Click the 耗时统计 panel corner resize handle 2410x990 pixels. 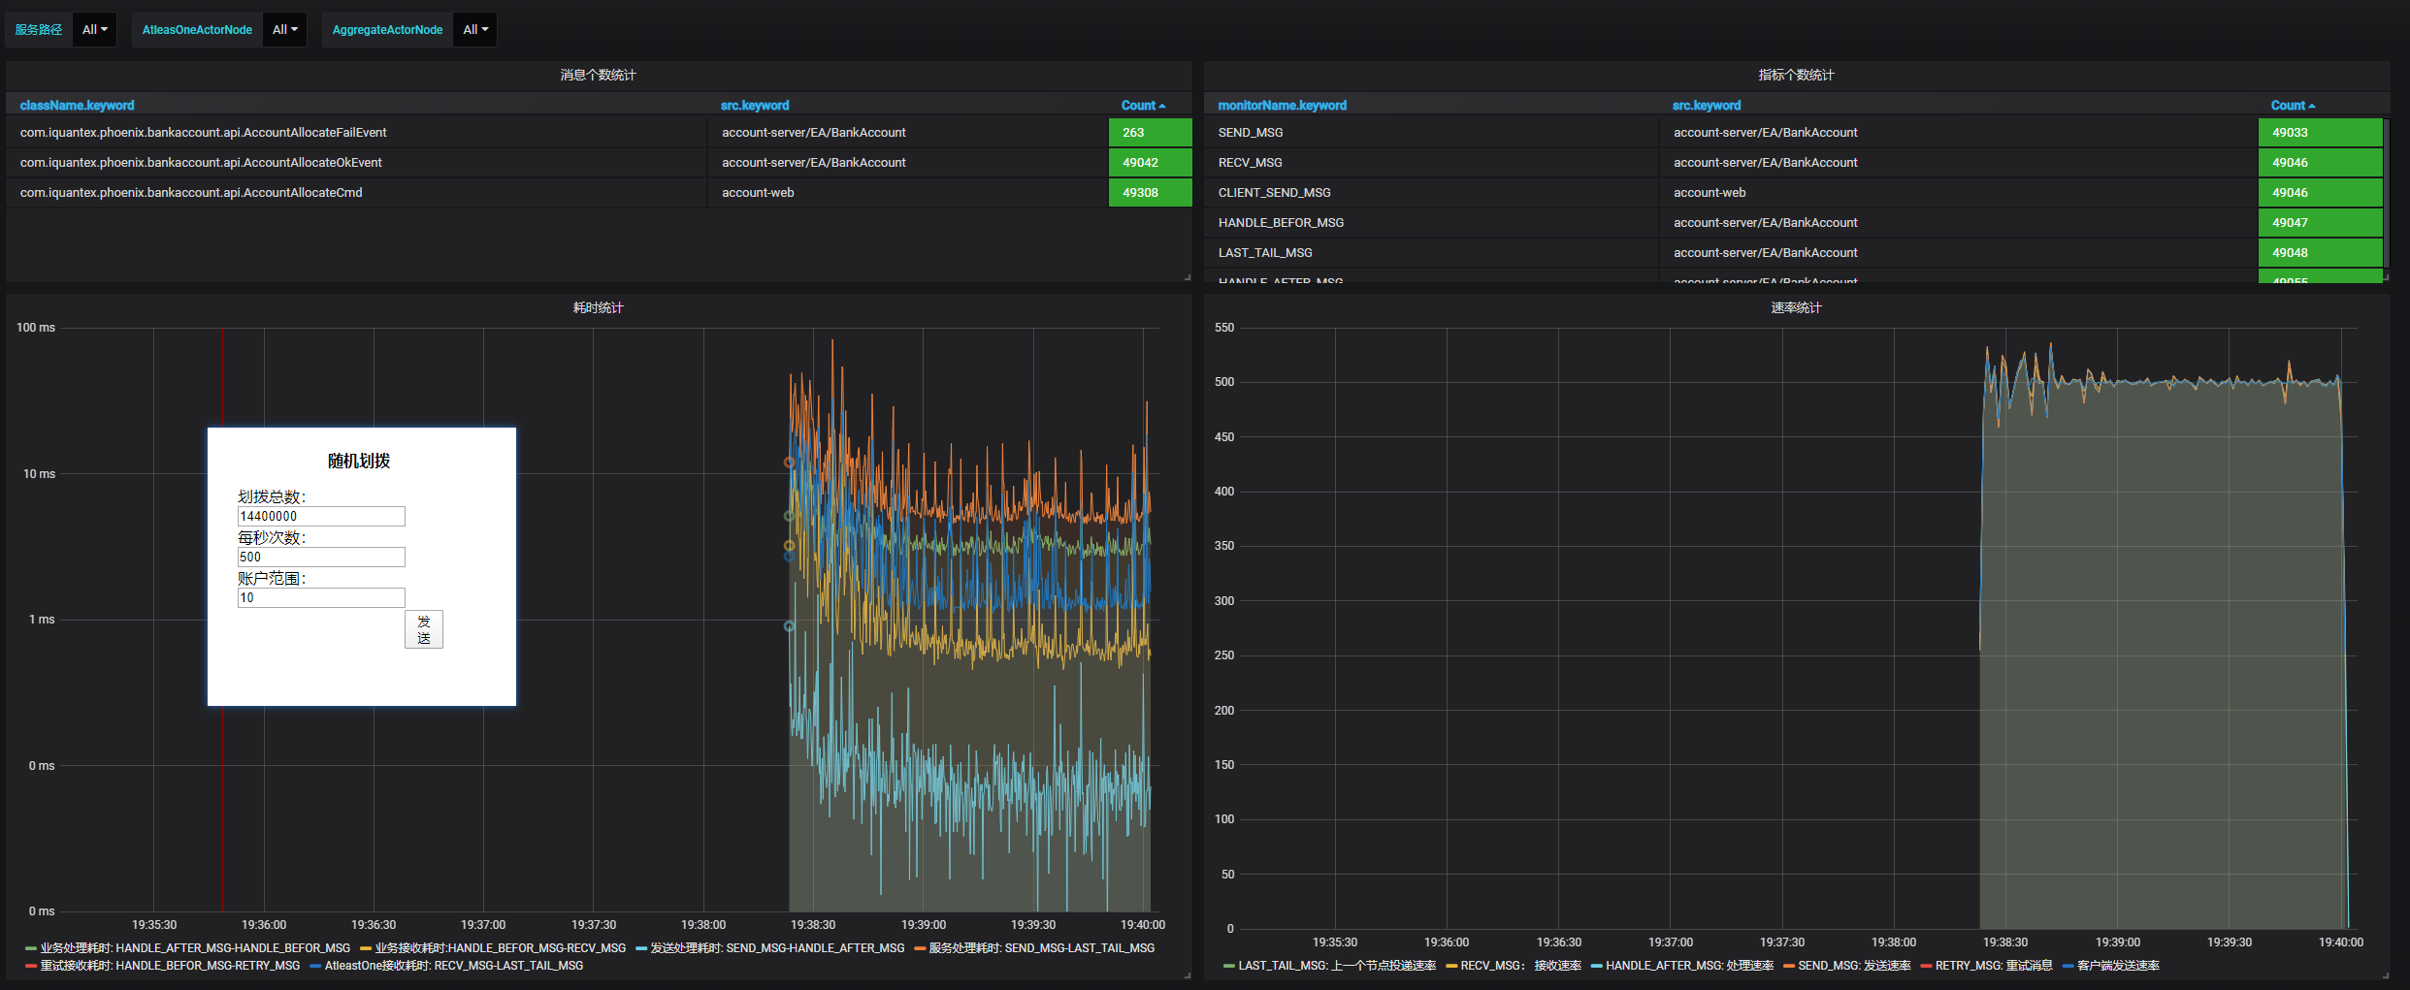[1188, 975]
